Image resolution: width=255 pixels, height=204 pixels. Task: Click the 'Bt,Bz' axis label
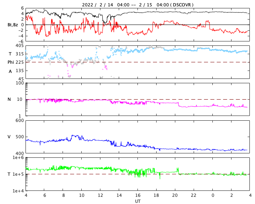click(x=13, y=25)
